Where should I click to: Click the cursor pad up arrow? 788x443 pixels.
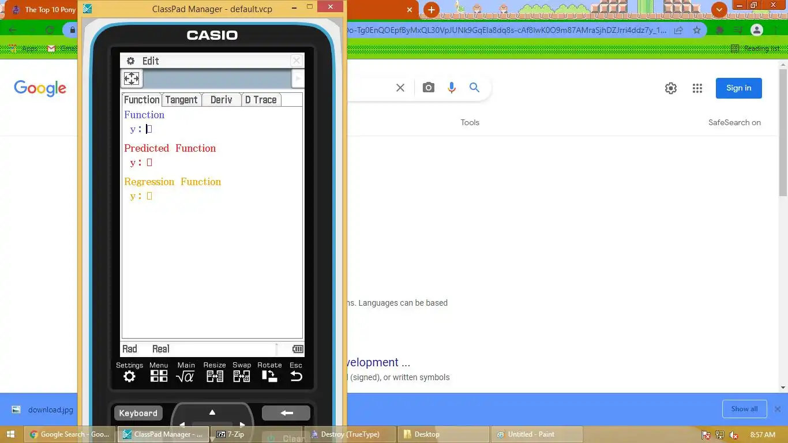pyautogui.click(x=212, y=412)
